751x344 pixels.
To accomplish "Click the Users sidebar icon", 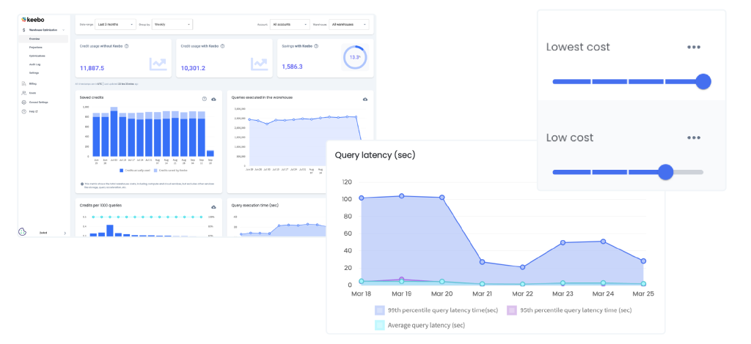I will point(24,93).
